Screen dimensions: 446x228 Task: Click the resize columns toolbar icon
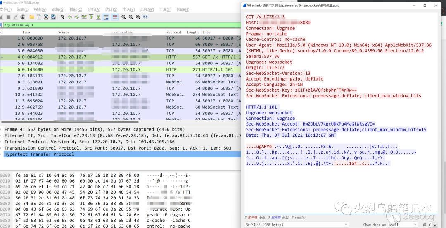coord(145,17)
